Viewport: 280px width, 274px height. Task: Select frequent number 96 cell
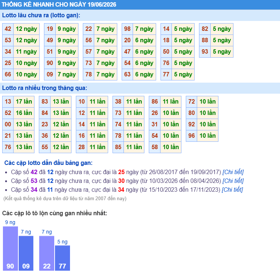click(192, 136)
